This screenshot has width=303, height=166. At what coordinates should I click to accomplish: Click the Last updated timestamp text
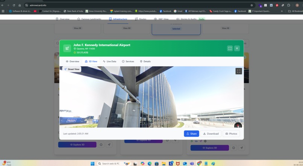pos(76,134)
